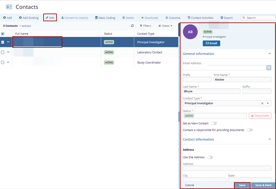
Task: Open Mass Coding from the toolbar
Action: [x=105, y=18]
